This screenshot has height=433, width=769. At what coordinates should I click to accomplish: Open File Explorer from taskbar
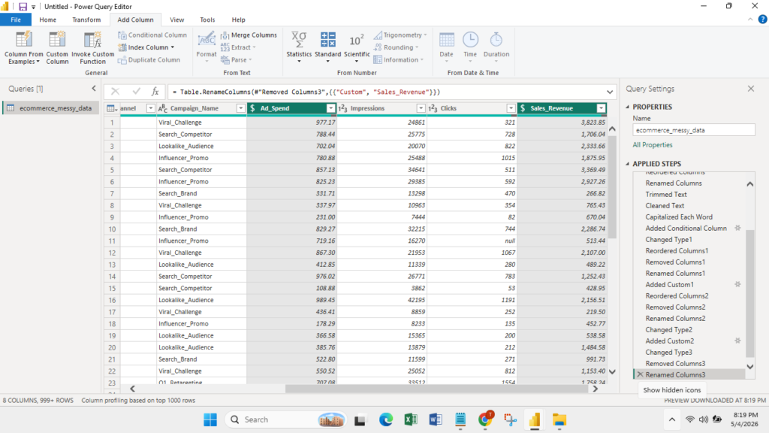559,419
